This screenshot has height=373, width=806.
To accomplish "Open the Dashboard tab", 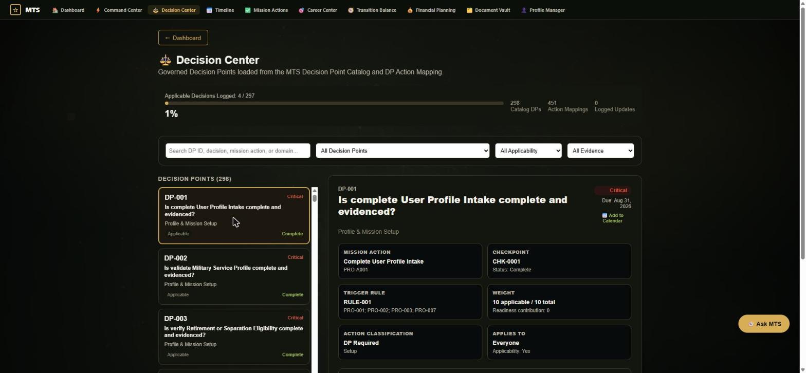I will point(68,10).
